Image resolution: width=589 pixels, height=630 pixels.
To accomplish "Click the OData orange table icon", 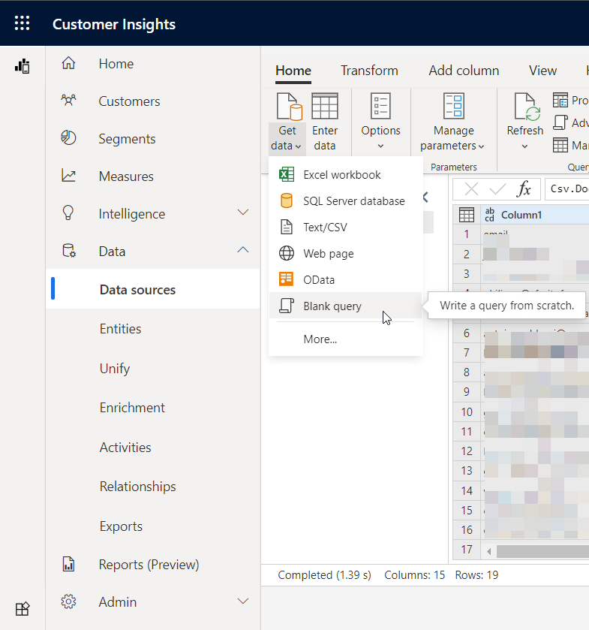I will 287,279.
